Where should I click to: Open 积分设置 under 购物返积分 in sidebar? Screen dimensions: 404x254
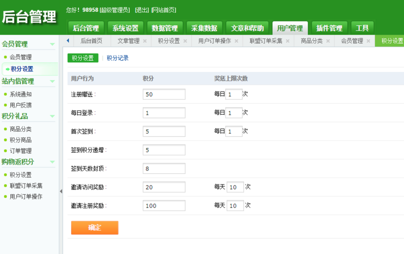[x=20, y=175]
